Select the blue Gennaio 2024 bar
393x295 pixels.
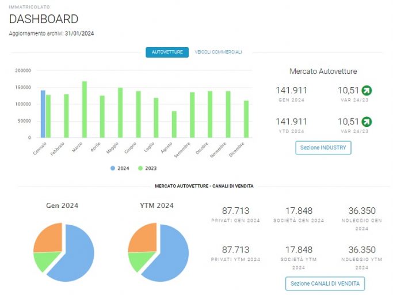tap(43, 114)
